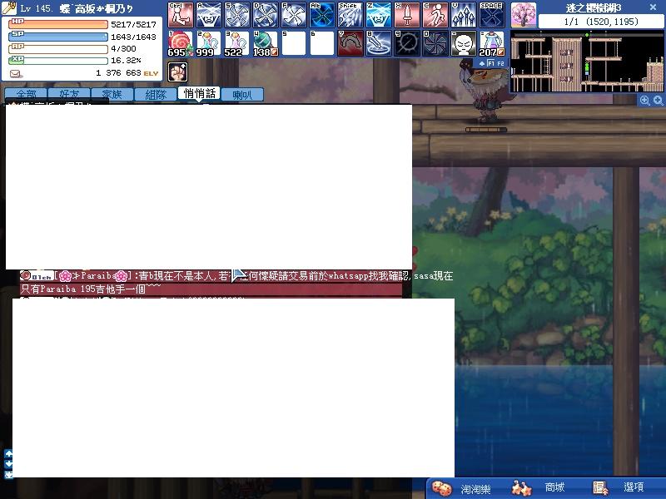Click inside the minimap view
The width and height of the screenshot is (666, 499).
click(587, 61)
